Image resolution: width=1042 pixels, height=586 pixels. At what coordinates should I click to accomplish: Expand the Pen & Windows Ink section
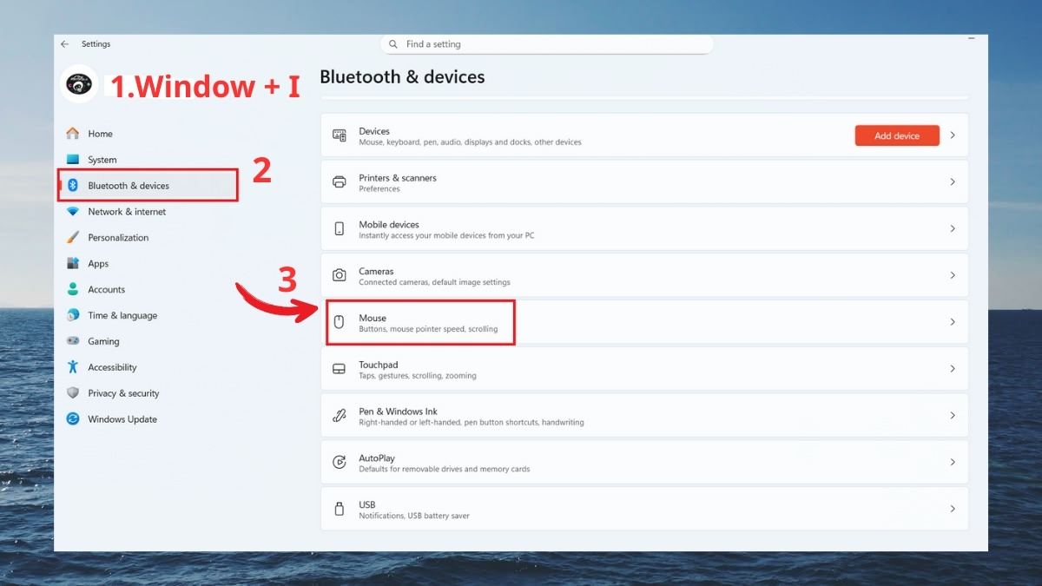click(x=953, y=415)
